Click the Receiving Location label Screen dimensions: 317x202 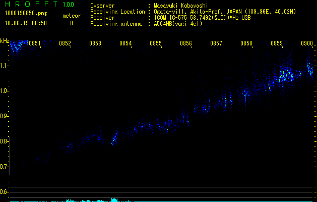coord(117,12)
